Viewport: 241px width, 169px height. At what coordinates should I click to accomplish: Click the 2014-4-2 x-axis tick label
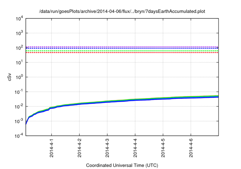(79, 149)
